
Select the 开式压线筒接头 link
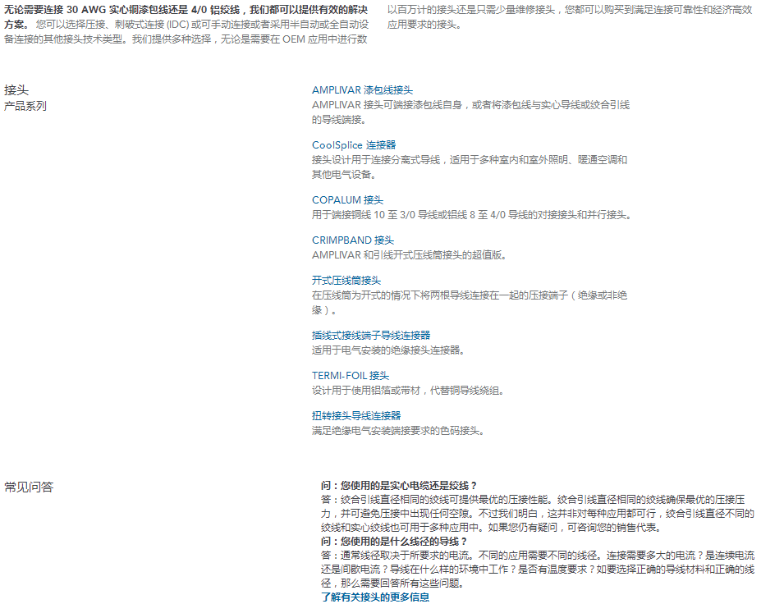(x=346, y=281)
